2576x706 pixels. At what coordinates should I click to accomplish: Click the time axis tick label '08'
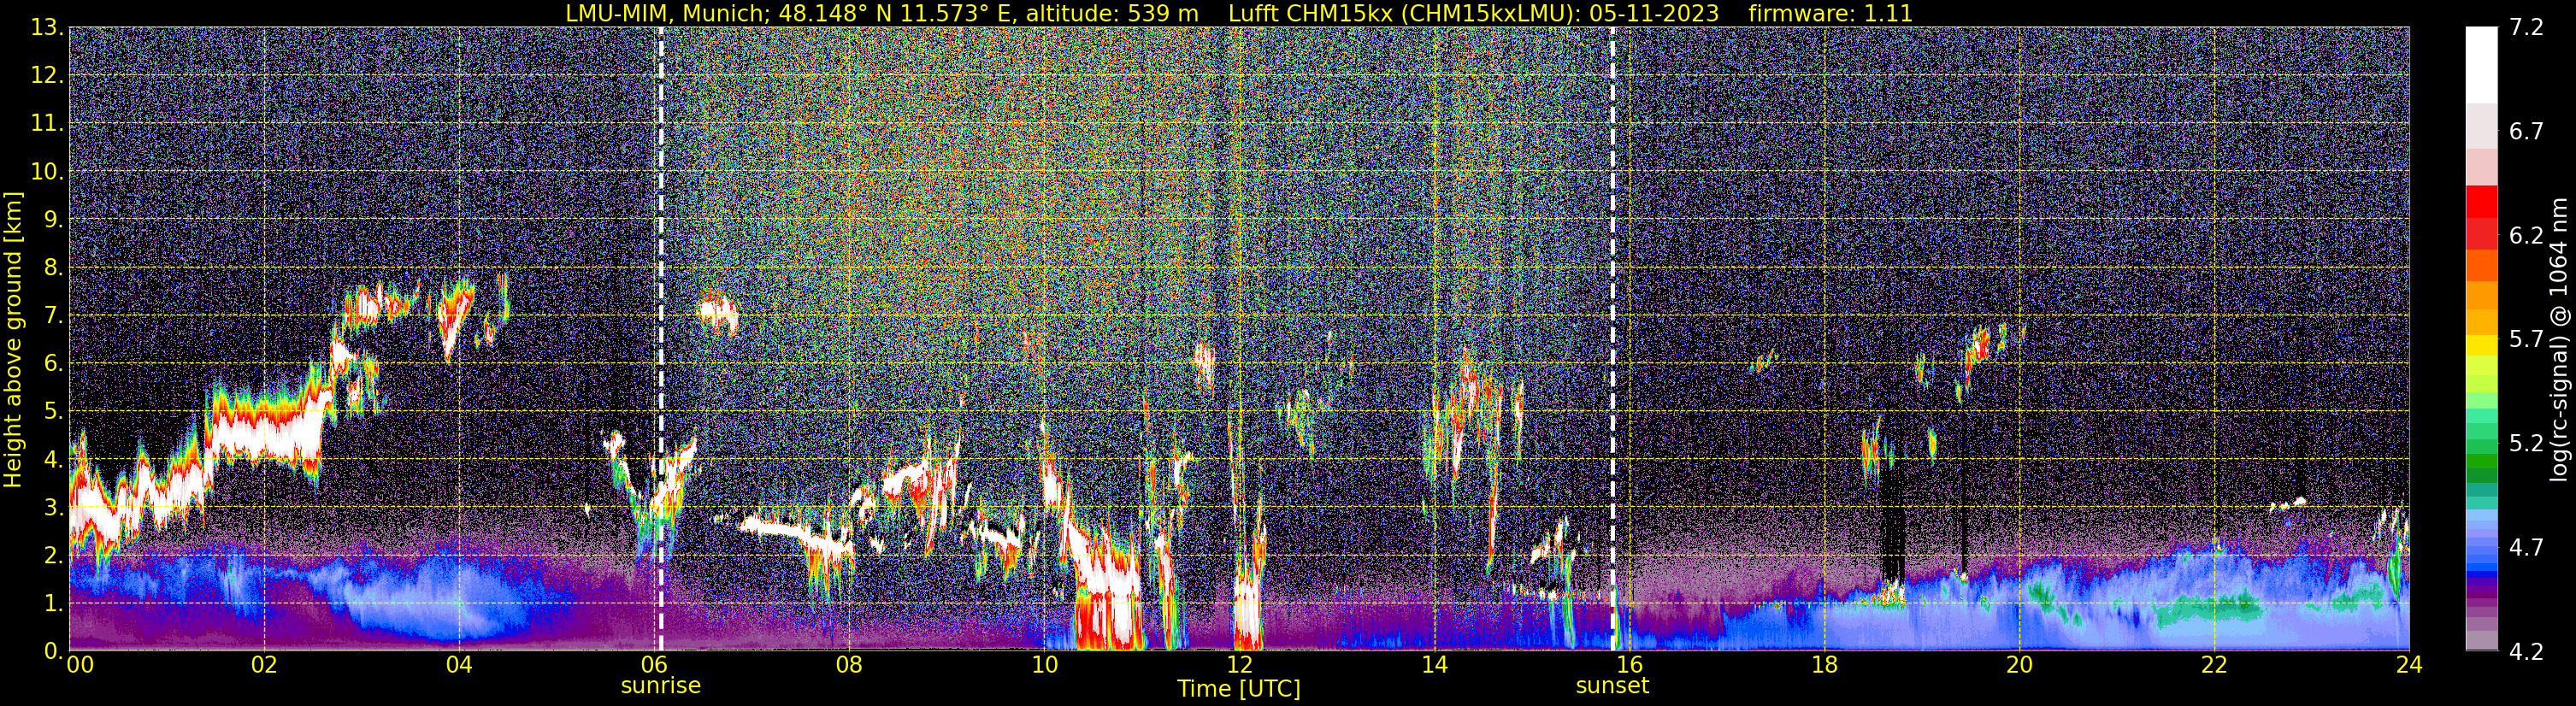[x=849, y=665]
